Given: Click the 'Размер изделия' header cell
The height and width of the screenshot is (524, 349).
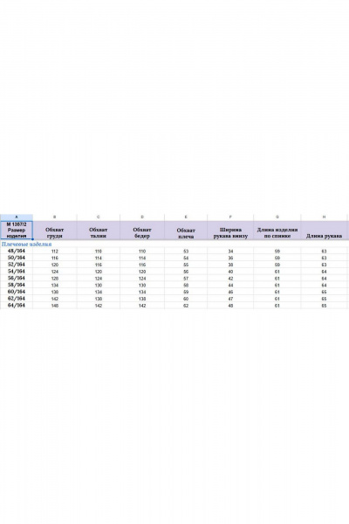Looking at the screenshot, I should point(17,230).
